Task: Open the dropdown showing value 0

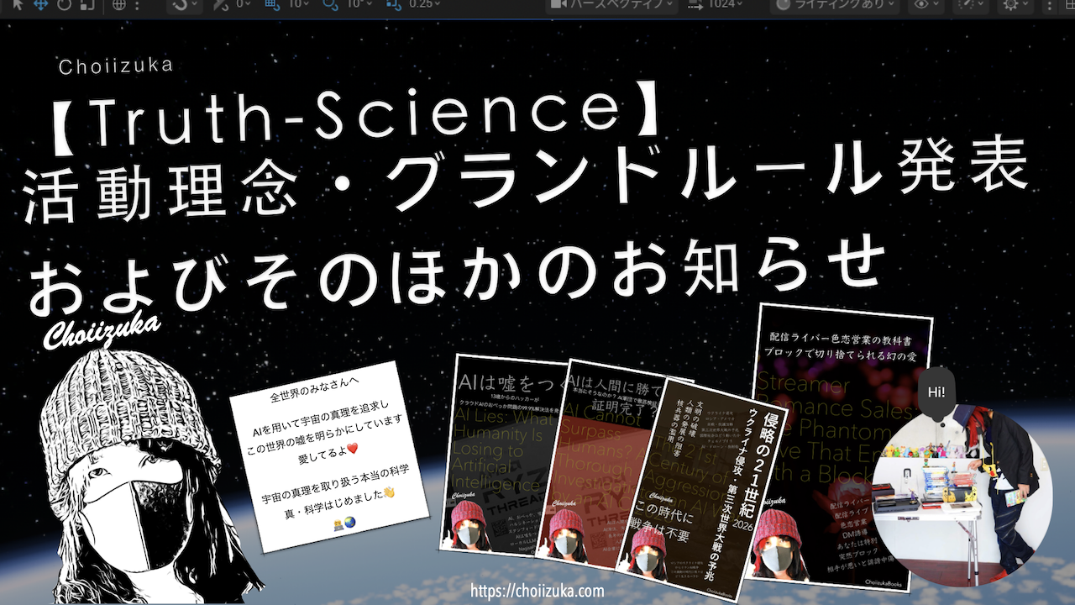Action: (244, 4)
